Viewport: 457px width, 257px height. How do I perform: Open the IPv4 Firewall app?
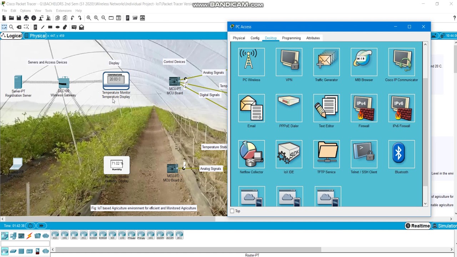pos(364,108)
